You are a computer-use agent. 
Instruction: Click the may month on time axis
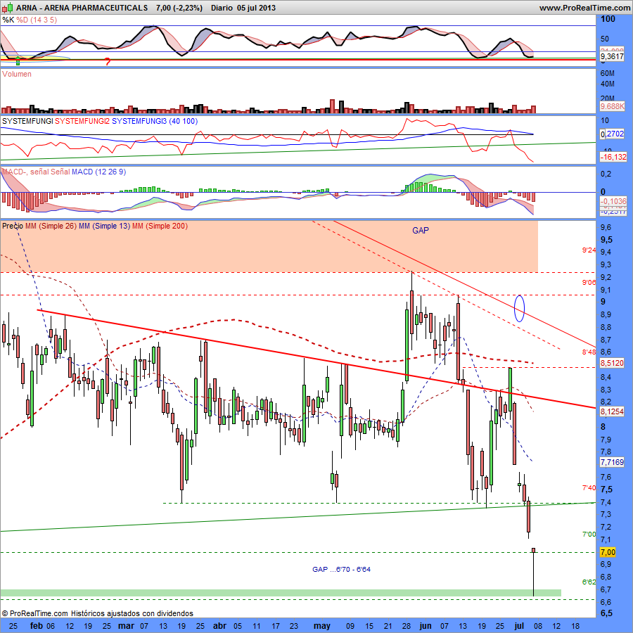(x=321, y=626)
